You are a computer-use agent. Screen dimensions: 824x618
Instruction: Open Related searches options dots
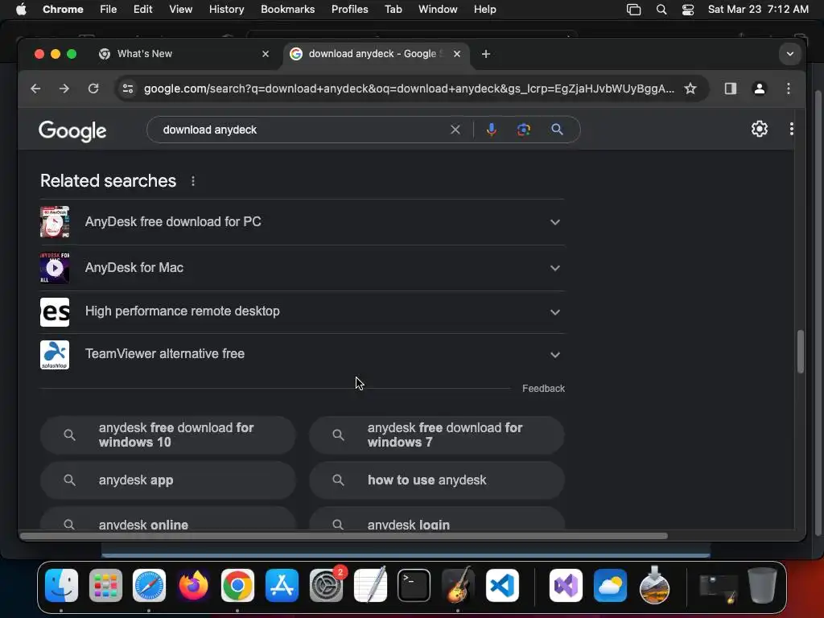pos(193,181)
